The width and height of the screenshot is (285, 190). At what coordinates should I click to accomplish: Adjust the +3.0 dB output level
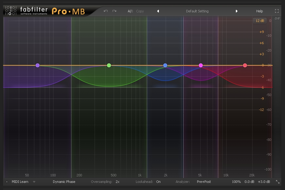(264, 182)
